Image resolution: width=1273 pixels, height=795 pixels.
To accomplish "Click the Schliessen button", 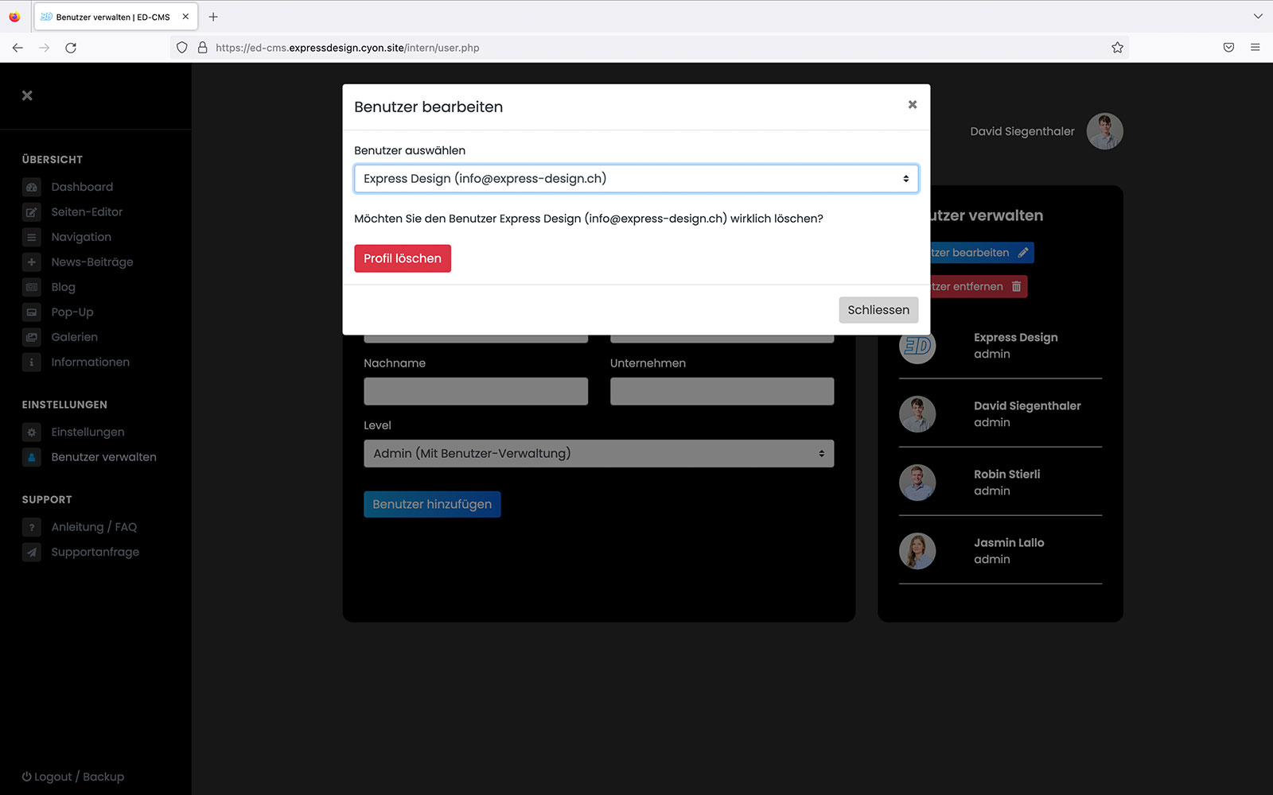I will coord(878,310).
